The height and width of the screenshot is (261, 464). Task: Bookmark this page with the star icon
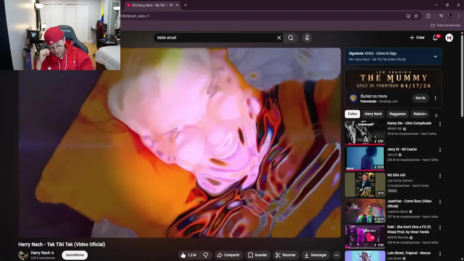point(416,16)
